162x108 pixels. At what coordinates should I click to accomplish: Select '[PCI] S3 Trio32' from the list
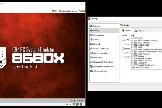pyautogui.click(x=146, y=38)
